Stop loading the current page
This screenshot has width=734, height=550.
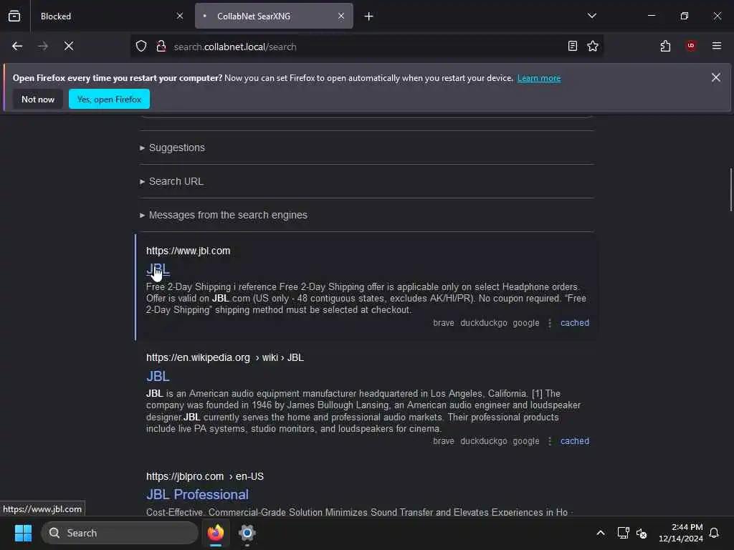[69, 47]
